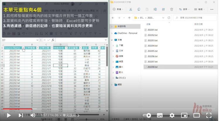
Task: Expand the 快速存取 tree node
Action: tap(112, 26)
